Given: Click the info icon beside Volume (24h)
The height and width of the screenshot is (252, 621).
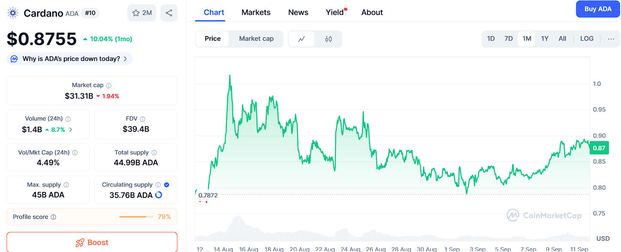Looking at the screenshot, I should pyautogui.click(x=68, y=119).
